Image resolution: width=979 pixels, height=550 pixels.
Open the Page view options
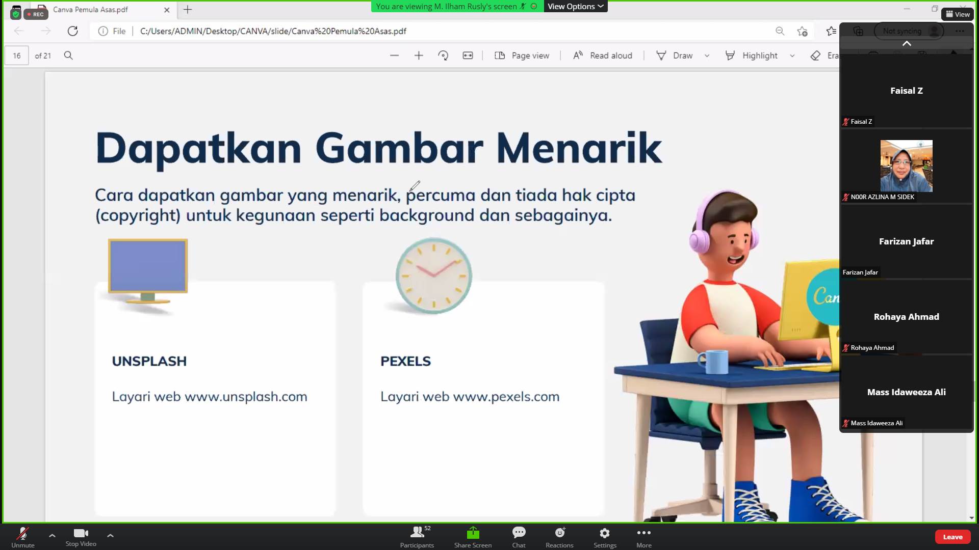coord(522,56)
